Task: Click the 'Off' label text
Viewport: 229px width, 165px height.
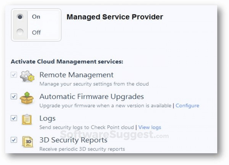Action: (x=36, y=32)
